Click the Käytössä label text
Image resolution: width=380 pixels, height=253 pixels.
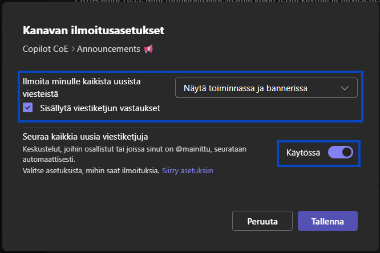[x=302, y=153]
